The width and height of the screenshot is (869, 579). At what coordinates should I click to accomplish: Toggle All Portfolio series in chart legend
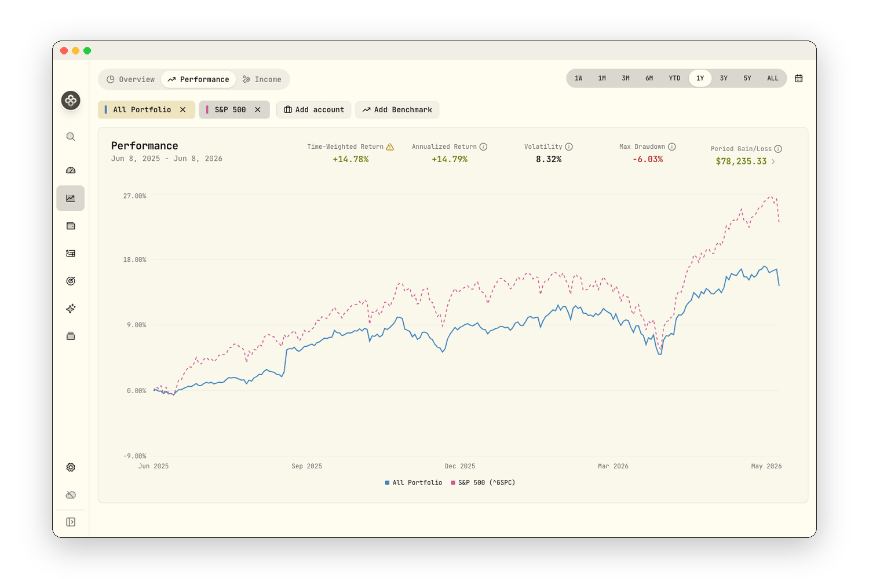(x=414, y=482)
